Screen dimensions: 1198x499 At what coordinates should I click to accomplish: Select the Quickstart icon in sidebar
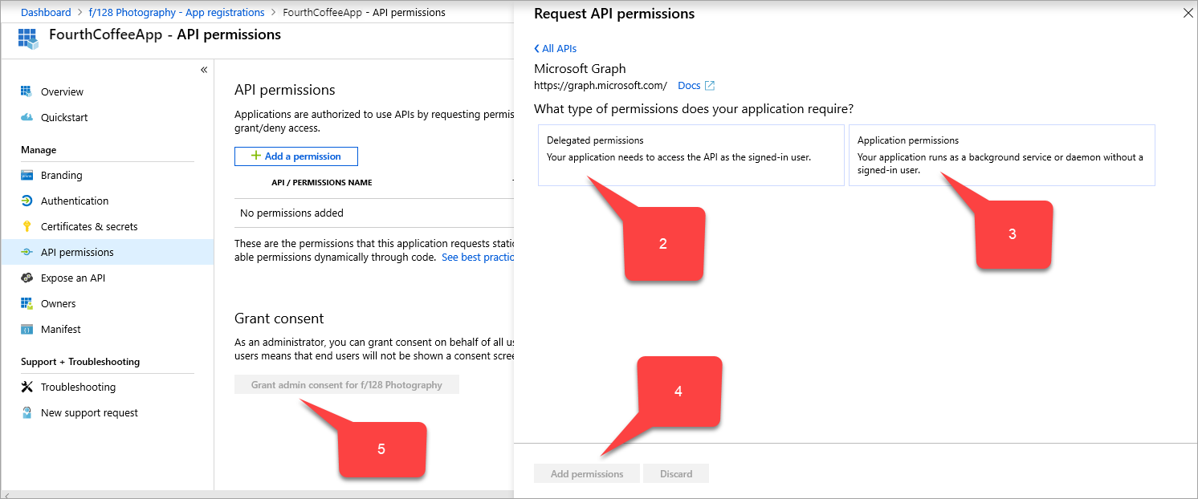[x=27, y=117]
